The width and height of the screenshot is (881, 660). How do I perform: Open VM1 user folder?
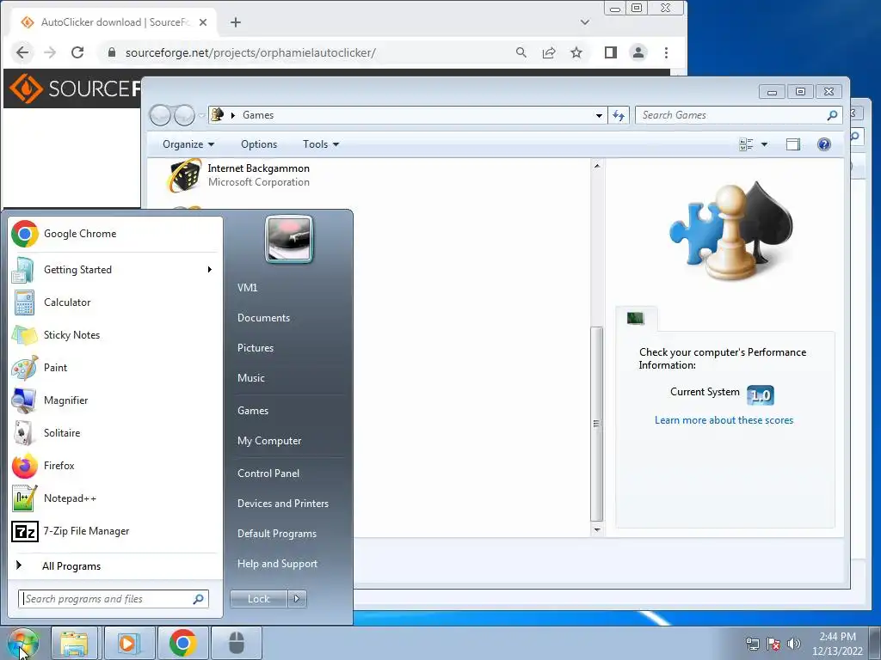pyautogui.click(x=247, y=287)
